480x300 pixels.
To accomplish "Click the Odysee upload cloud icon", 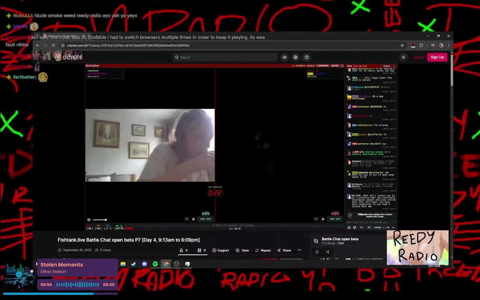I will coord(285,57).
